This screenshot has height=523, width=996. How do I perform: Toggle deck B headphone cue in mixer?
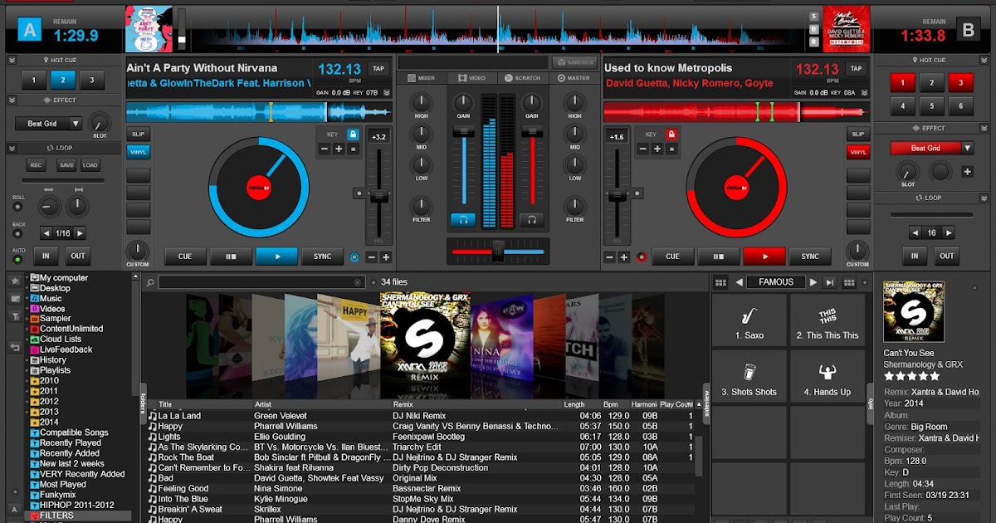click(531, 220)
